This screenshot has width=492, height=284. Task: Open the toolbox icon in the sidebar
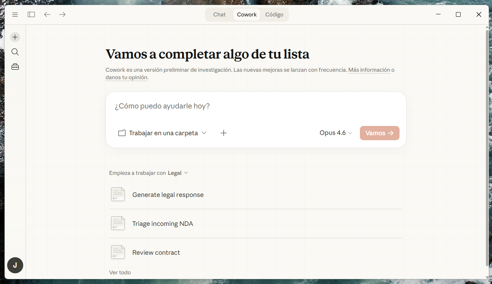[15, 67]
